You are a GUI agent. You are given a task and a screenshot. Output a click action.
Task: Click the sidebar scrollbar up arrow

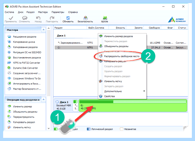pyautogui.click(x=49, y=28)
